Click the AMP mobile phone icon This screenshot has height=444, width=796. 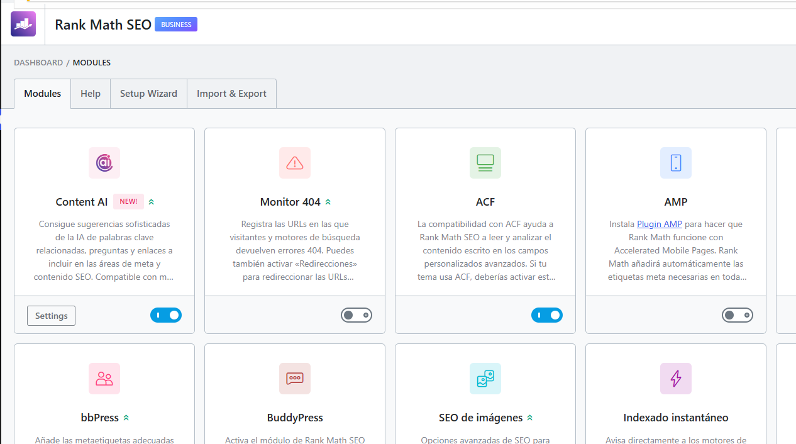coord(676,163)
